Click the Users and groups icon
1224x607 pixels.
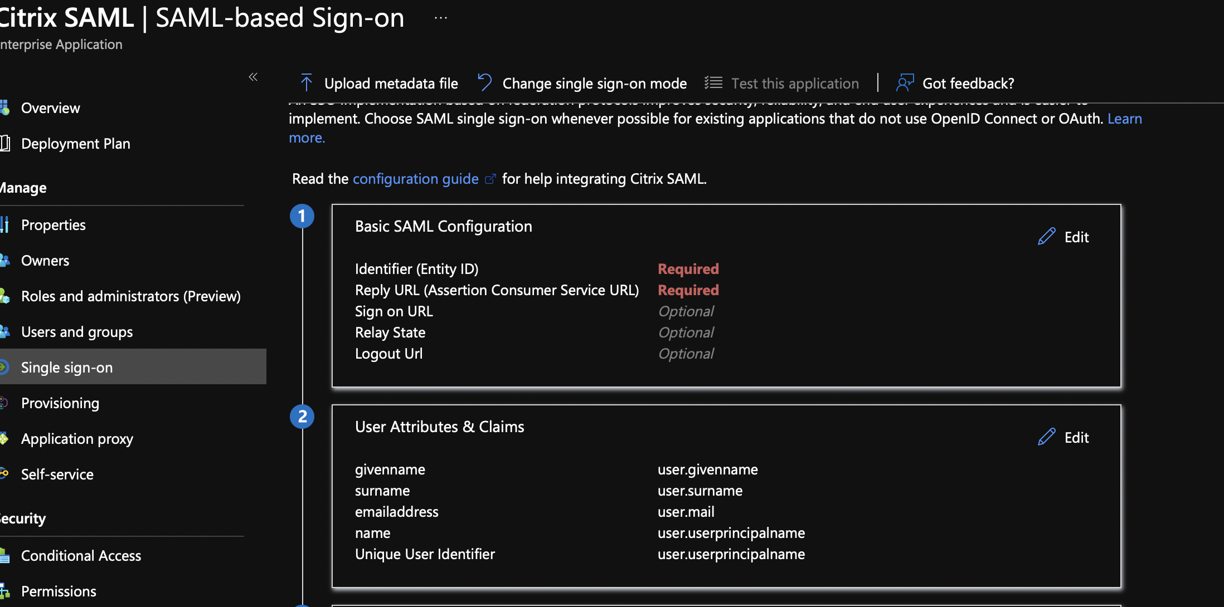click(x=4, y=331)
